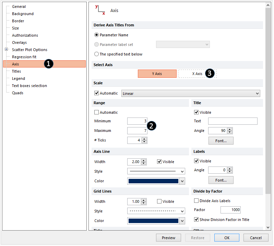Click the Title Text input field
The width and height of the screenshot is (274, 246).
coord(233,121)
